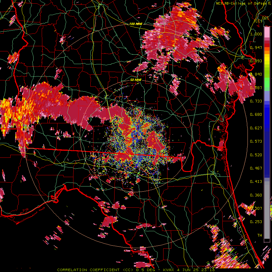The image size is (272, 272).
Task: Select the '0.520' legend value
Action: click(256, 155)
